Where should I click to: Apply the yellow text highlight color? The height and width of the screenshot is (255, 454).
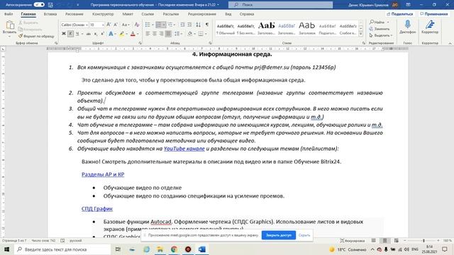click(121, 34)
